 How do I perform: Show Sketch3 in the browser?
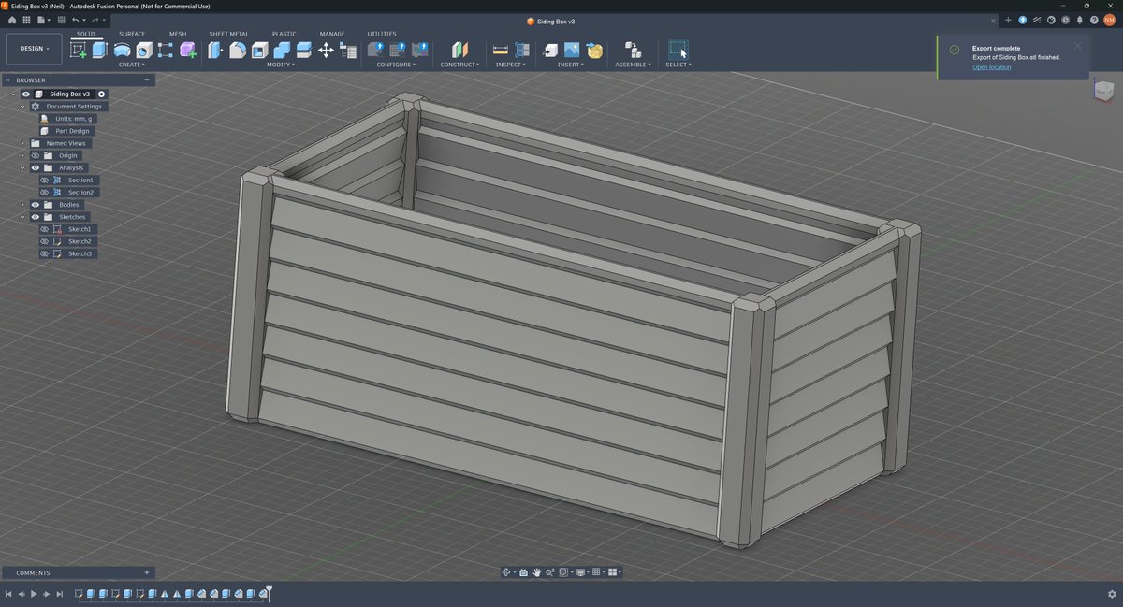coord(44,254)
